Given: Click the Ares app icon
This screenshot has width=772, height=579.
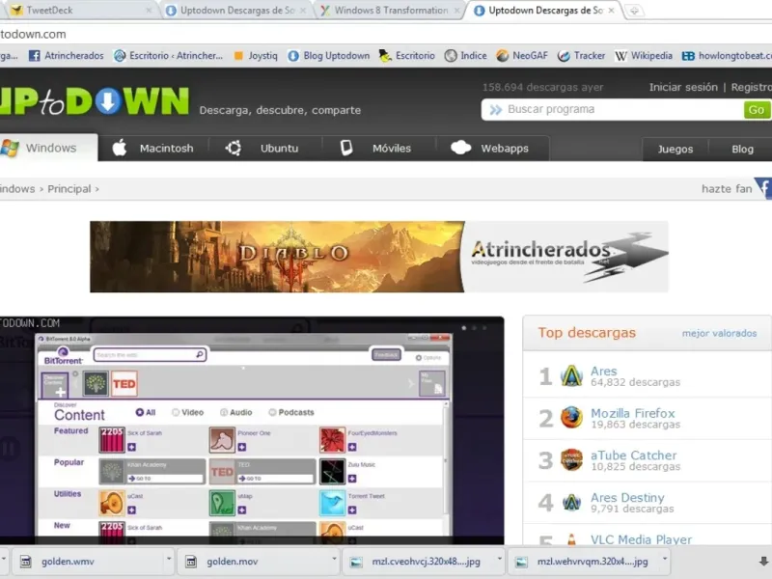Looking at the screenshot, I should click(x=571, y=376).
